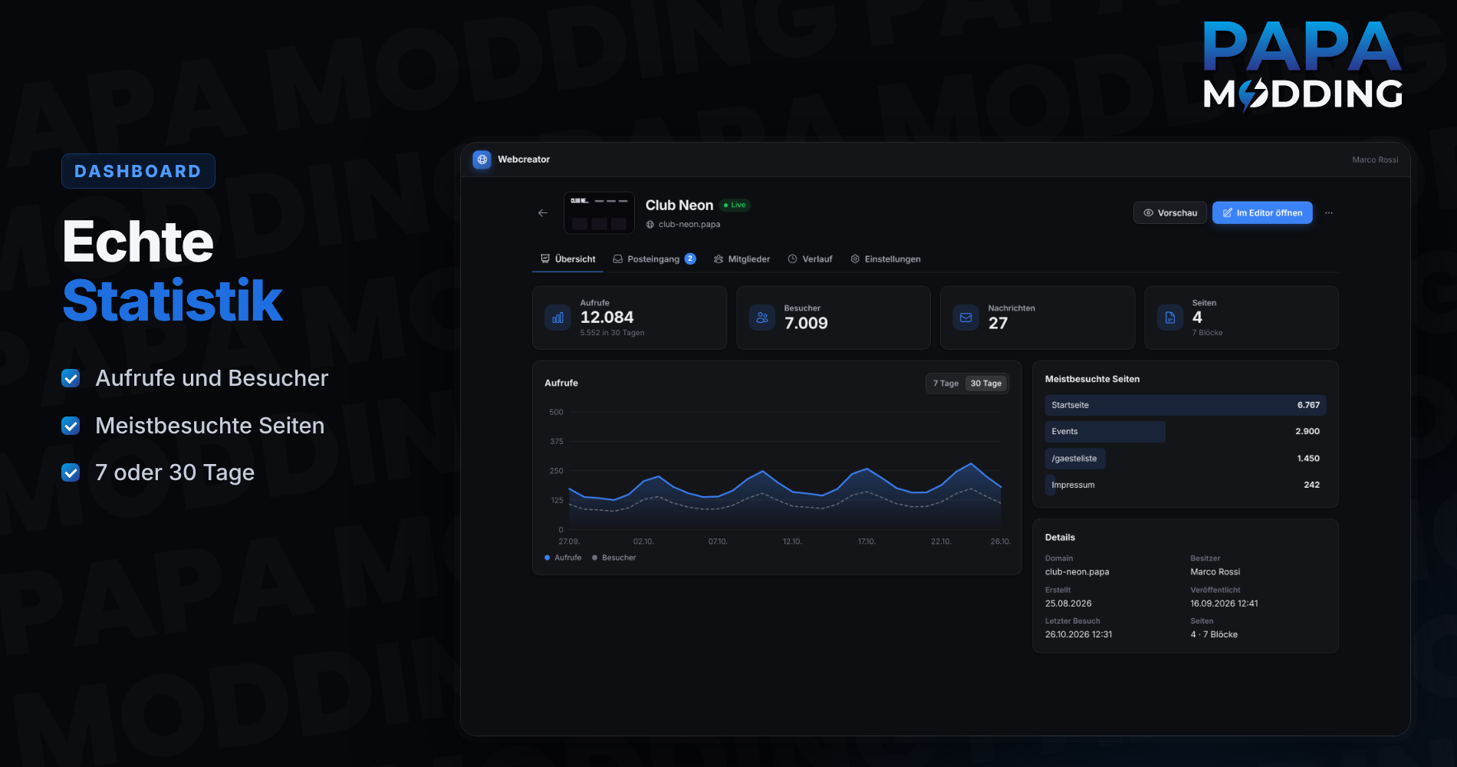Click the Events progress bar row
The width and height of the screenshot is (1457, 767).
pos(1186,432)
